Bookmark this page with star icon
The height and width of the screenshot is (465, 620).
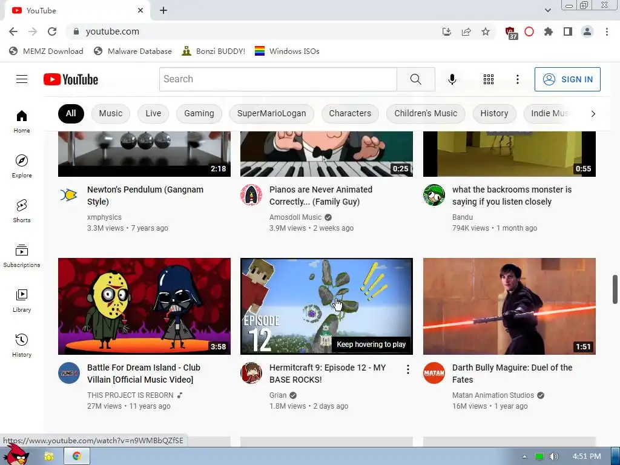pyautogui.click(x=485, y=31)
